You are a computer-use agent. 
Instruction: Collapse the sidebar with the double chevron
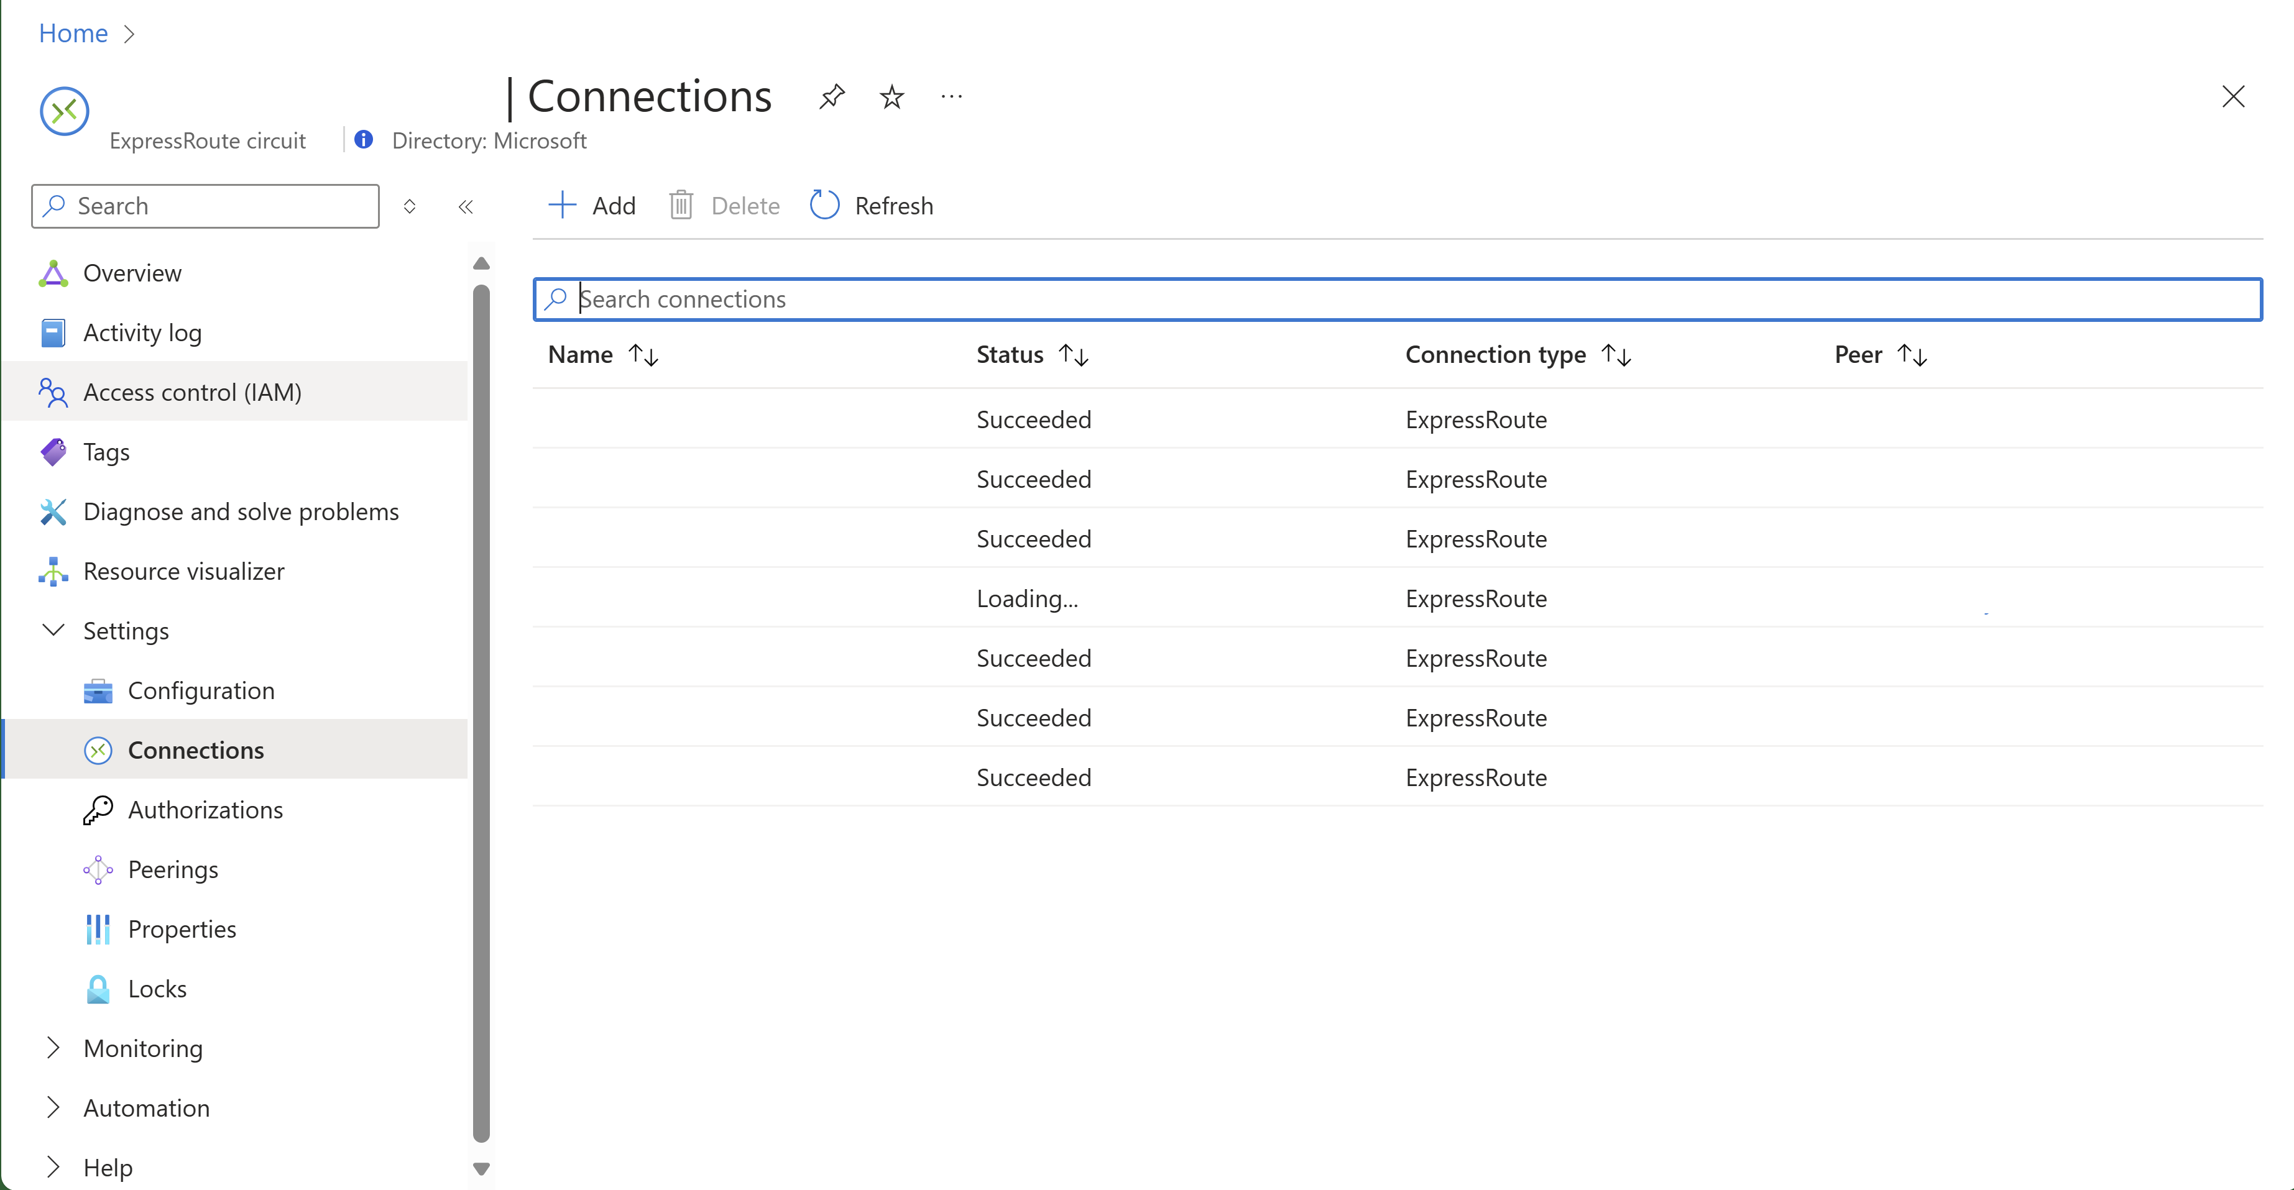click(x=466, y=206)
